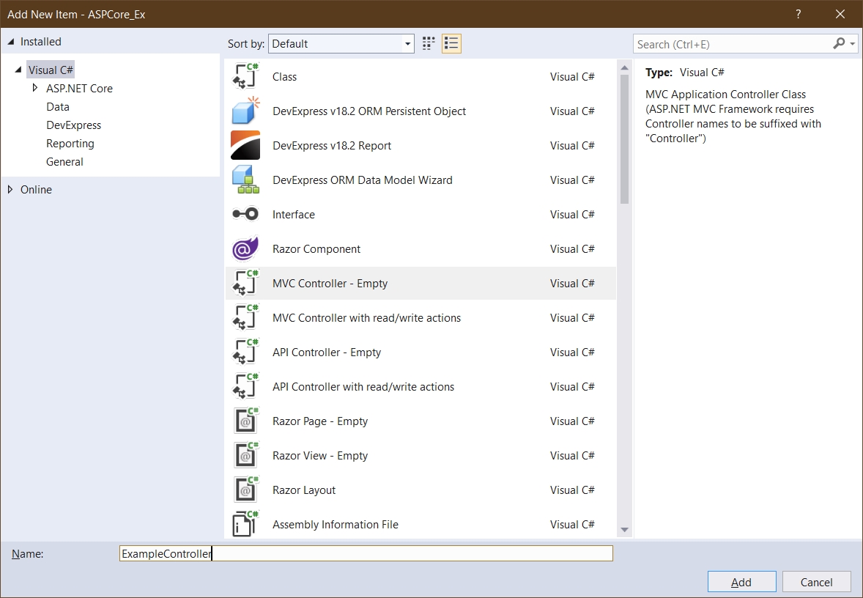Select the Visual C# category
This screenshot has width=863, height=598.
click(x=51, y=70)
